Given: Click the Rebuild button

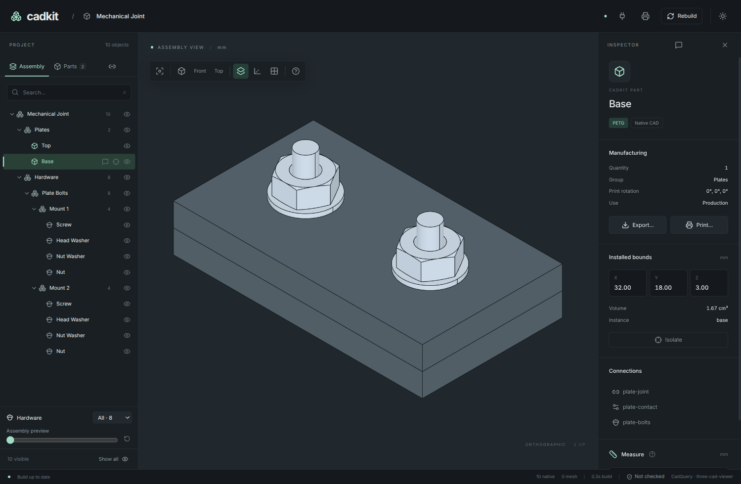Looking at the screenshot, I should click(682, 16).
